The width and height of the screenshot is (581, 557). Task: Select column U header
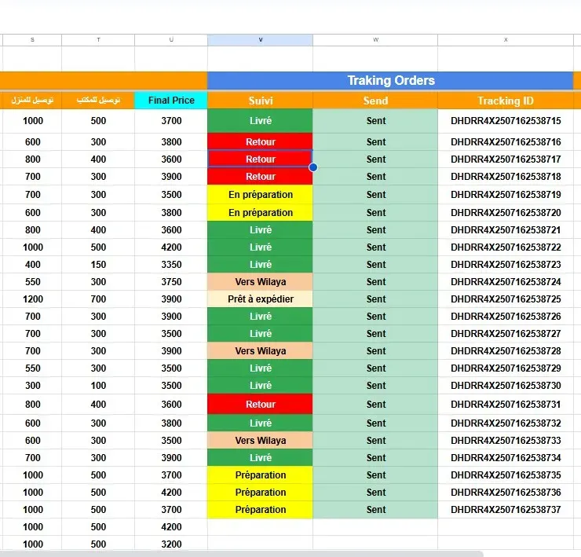click(x=171, y=40)
